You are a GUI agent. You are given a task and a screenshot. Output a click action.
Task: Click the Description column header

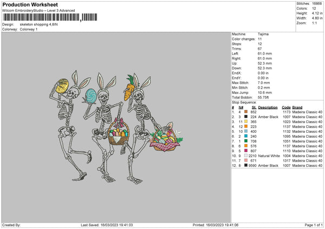(x=268, y=107)
